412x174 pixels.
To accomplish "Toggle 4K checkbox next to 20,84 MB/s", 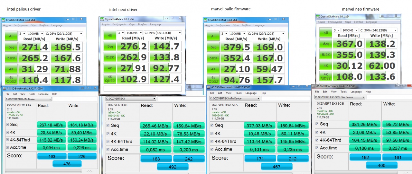I will (7, 132).
